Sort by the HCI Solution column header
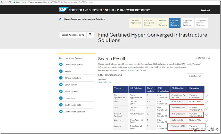 [x=137, y=89]
